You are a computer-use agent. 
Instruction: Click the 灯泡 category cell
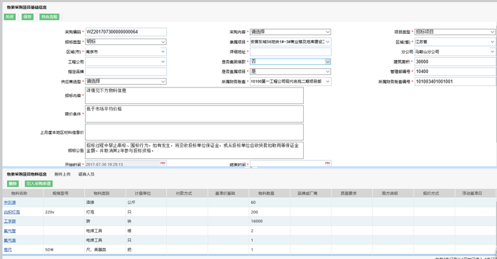coord(105,212)
